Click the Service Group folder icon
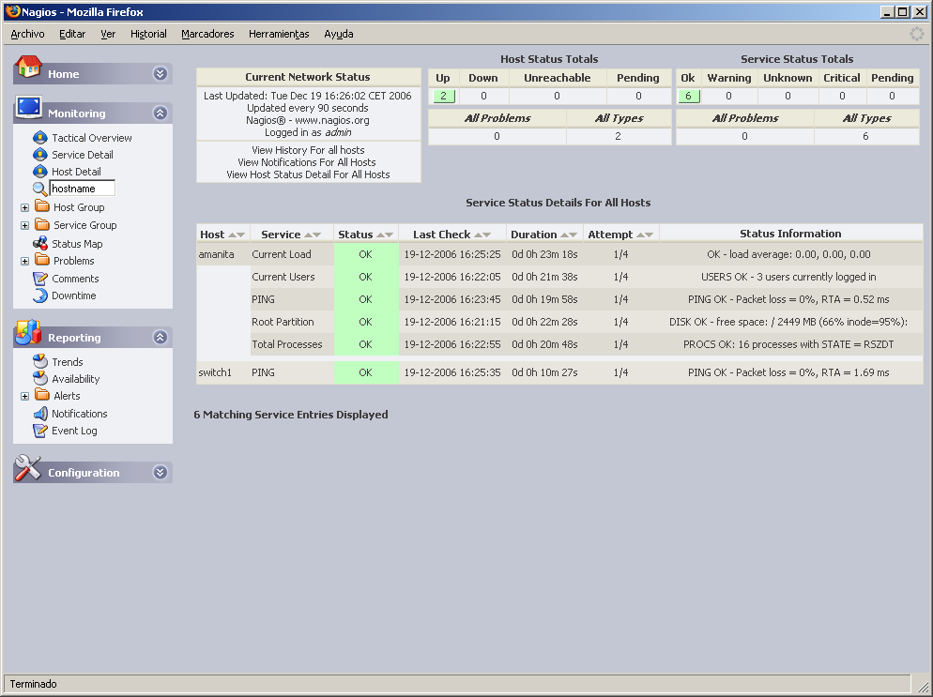933x697 pixels. coord(41,224)
